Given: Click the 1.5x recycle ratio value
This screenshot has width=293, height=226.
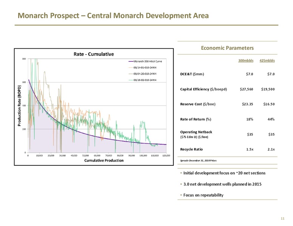Looking at the screenshot, I should (x=250, y=150).
